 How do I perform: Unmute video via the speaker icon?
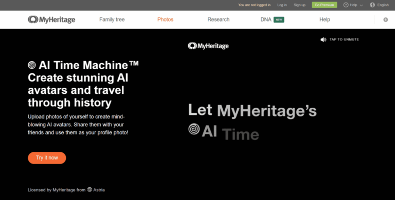tap(323, 39)
